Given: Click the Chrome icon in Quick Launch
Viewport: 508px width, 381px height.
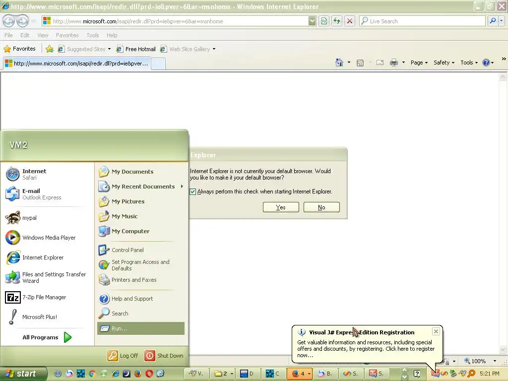Looking at the screenshot, I should pyautogui.click(x=92, y=374).
